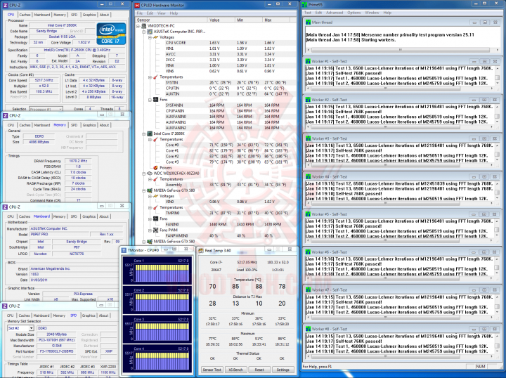Open the memory Slot #2 dropdown
Viewport: 506px width, 378px height.
31,328
